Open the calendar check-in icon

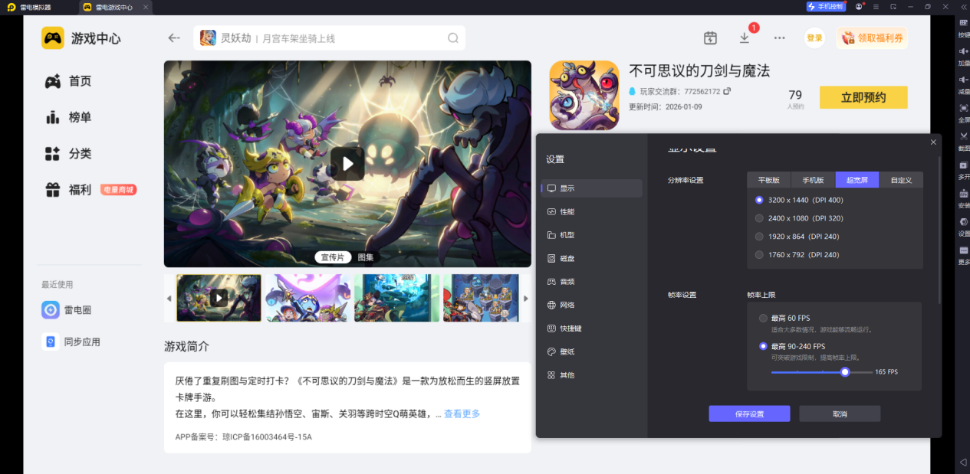tap(710, 38)
